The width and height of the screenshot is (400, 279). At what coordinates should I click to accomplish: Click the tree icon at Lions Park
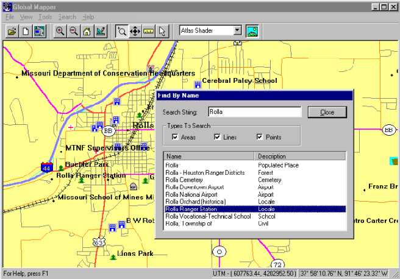point(113,257)
